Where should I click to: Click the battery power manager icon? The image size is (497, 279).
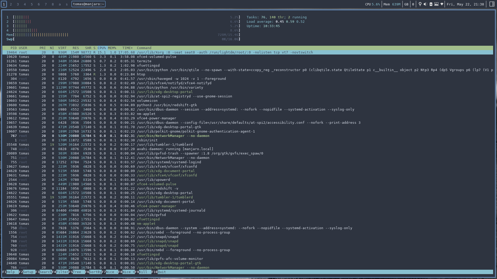pos(431,4)
